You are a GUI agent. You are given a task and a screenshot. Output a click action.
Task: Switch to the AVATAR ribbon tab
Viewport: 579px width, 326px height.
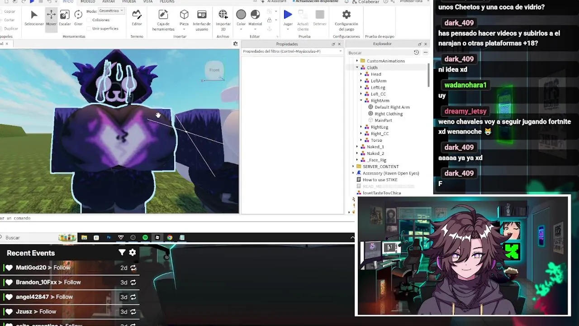(x=109, y=2)
